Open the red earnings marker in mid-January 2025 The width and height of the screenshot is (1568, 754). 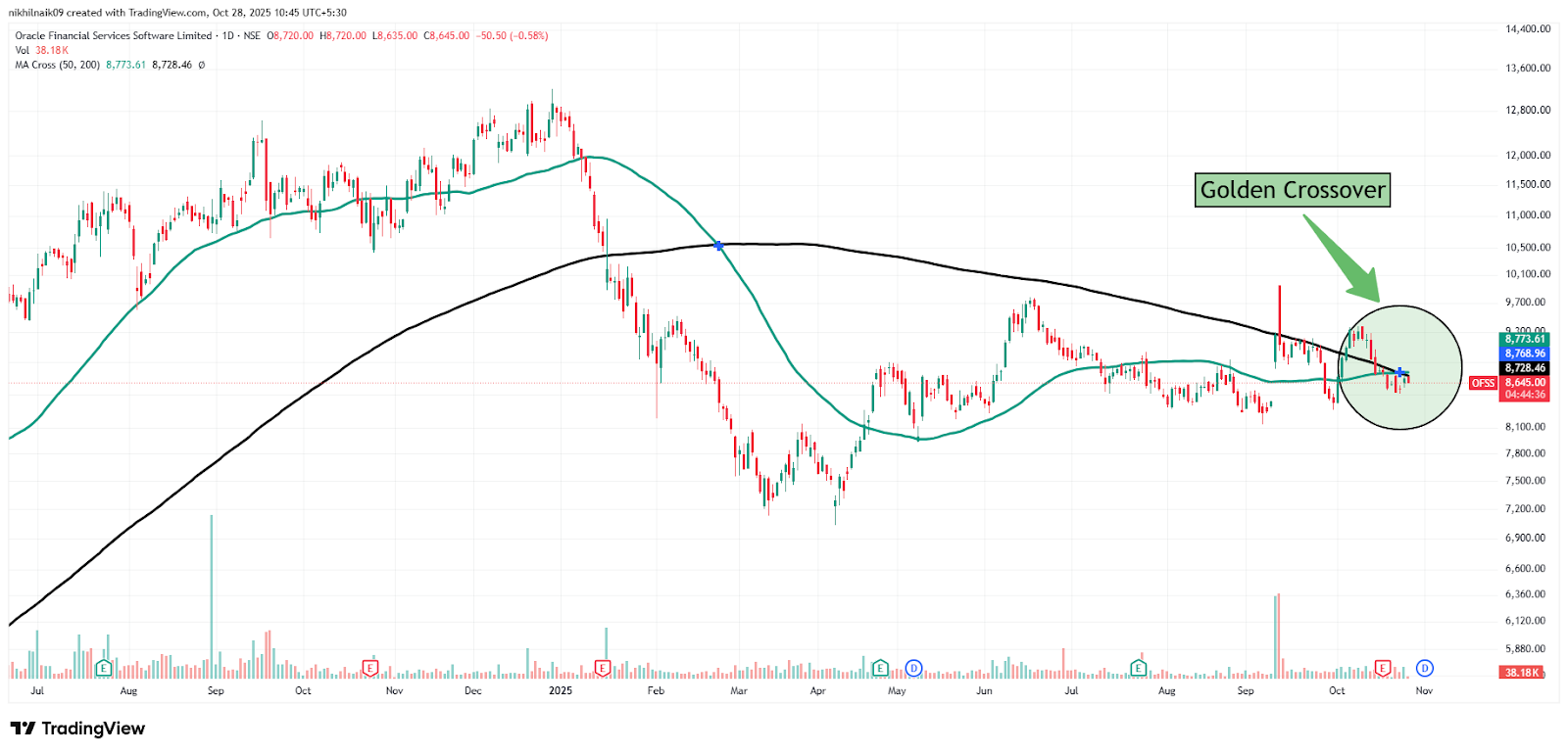tap(603, 668)
